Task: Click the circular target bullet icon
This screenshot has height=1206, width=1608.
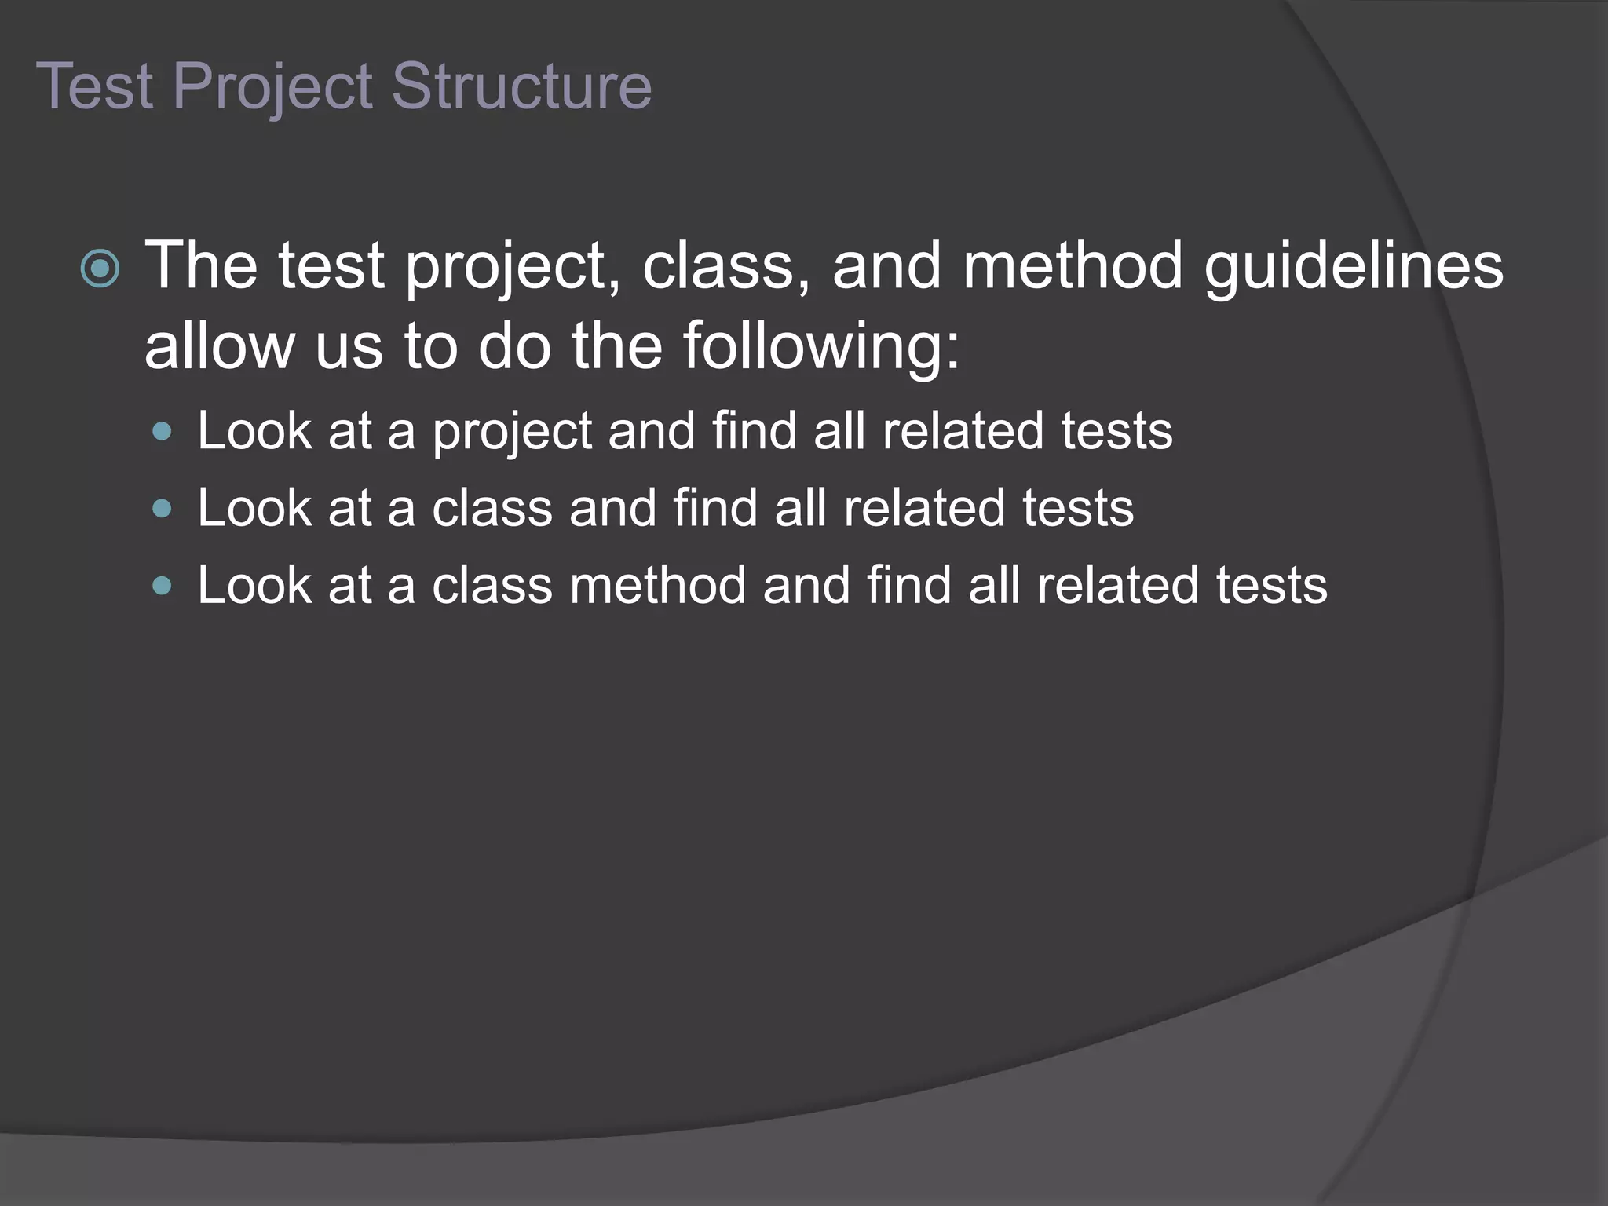Action: 100,269
